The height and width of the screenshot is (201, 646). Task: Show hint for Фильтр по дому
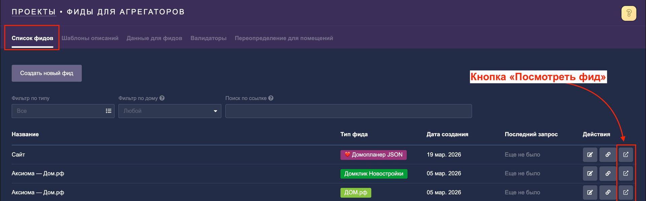point(162,98)
